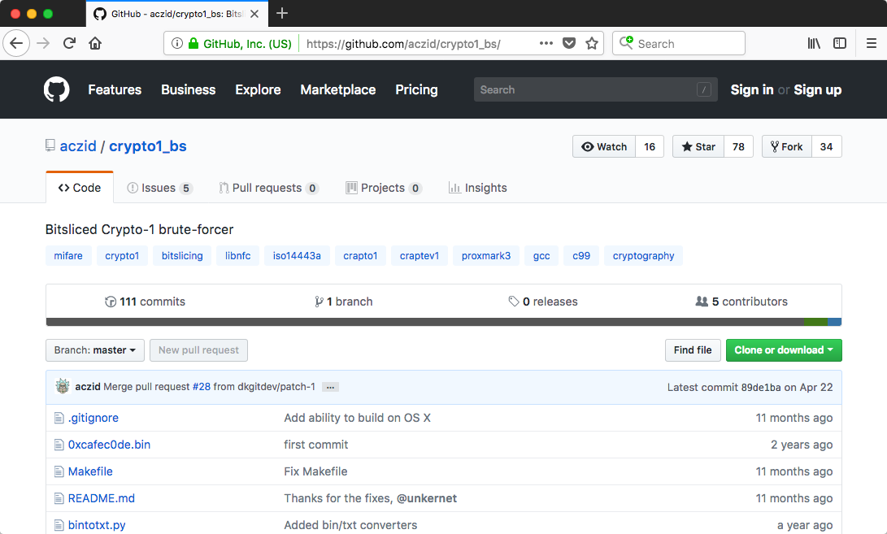
Task: Switch to the Issues tab
Action: point(159,188)
